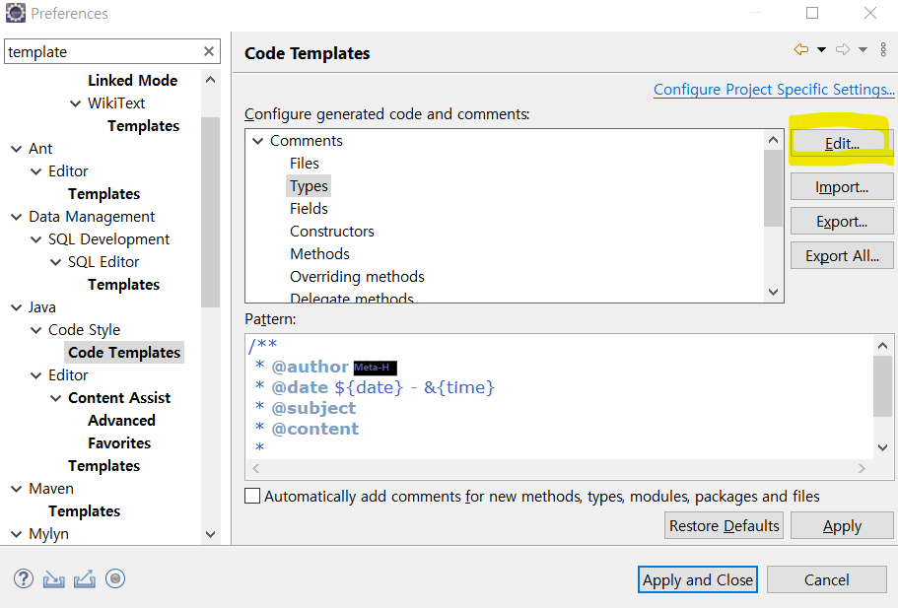Viewport: 898px width, 608px height.
Task: Click the import preferences icon
Action: point(54,579)
